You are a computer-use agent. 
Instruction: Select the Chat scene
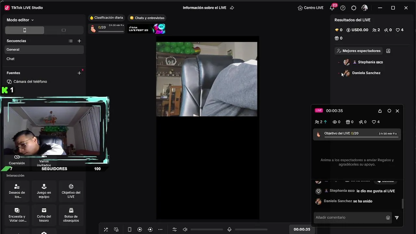[x=45, y=59]
